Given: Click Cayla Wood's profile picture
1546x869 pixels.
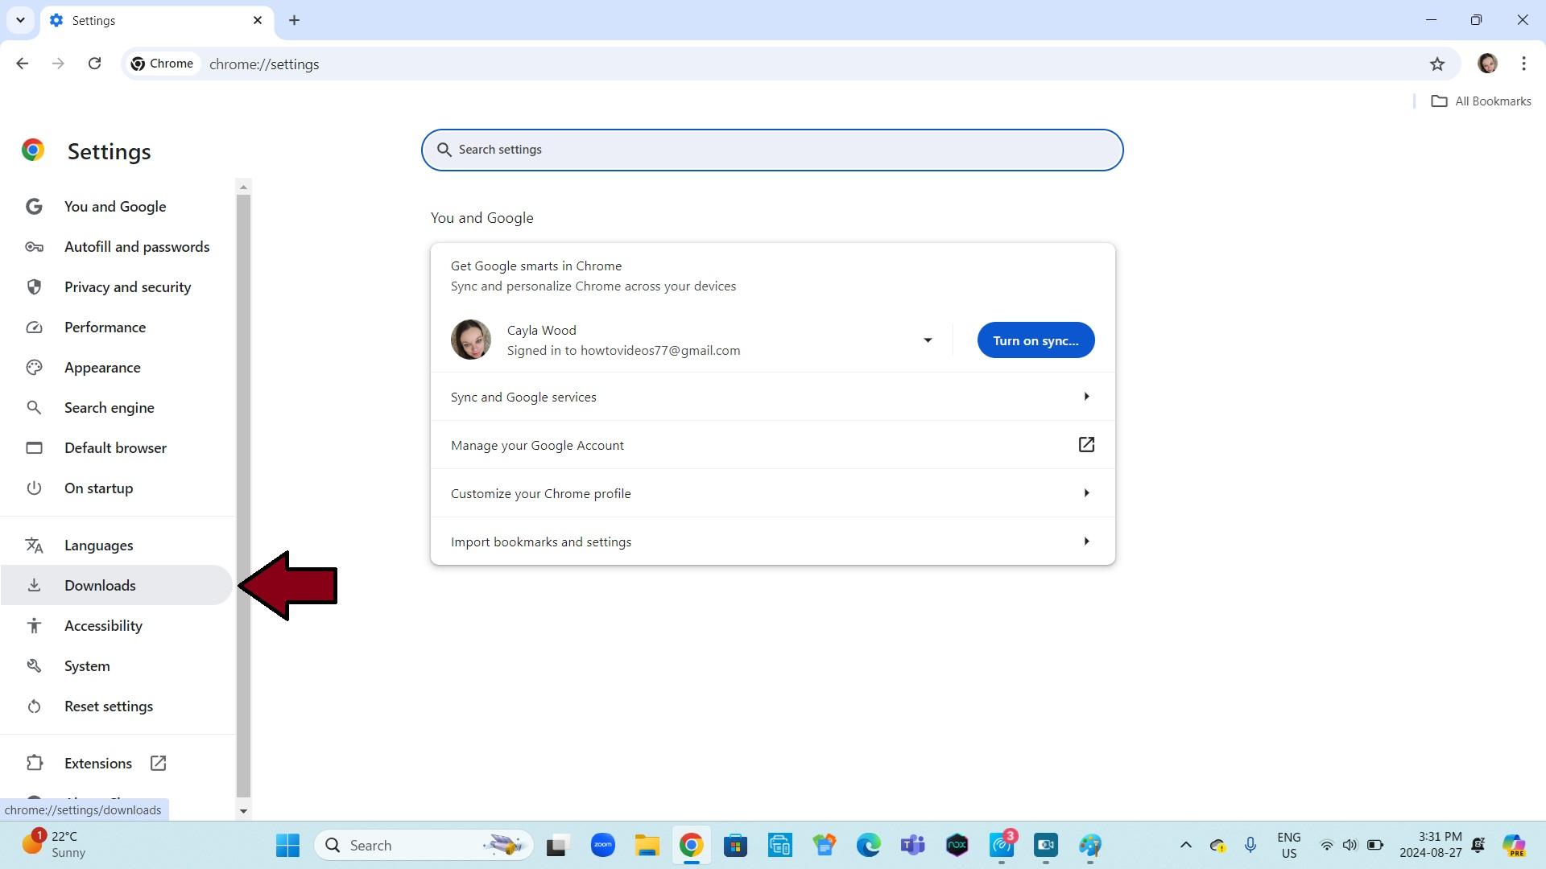Looking at the screenshot, I should click(x=471, y=340).
